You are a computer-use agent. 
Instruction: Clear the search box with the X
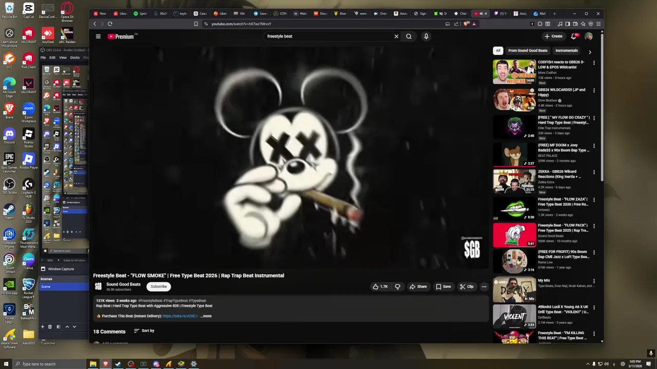[x=396, y=36]
